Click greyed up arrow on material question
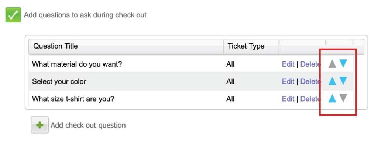 pyautogui.click(x=332, y=64)
